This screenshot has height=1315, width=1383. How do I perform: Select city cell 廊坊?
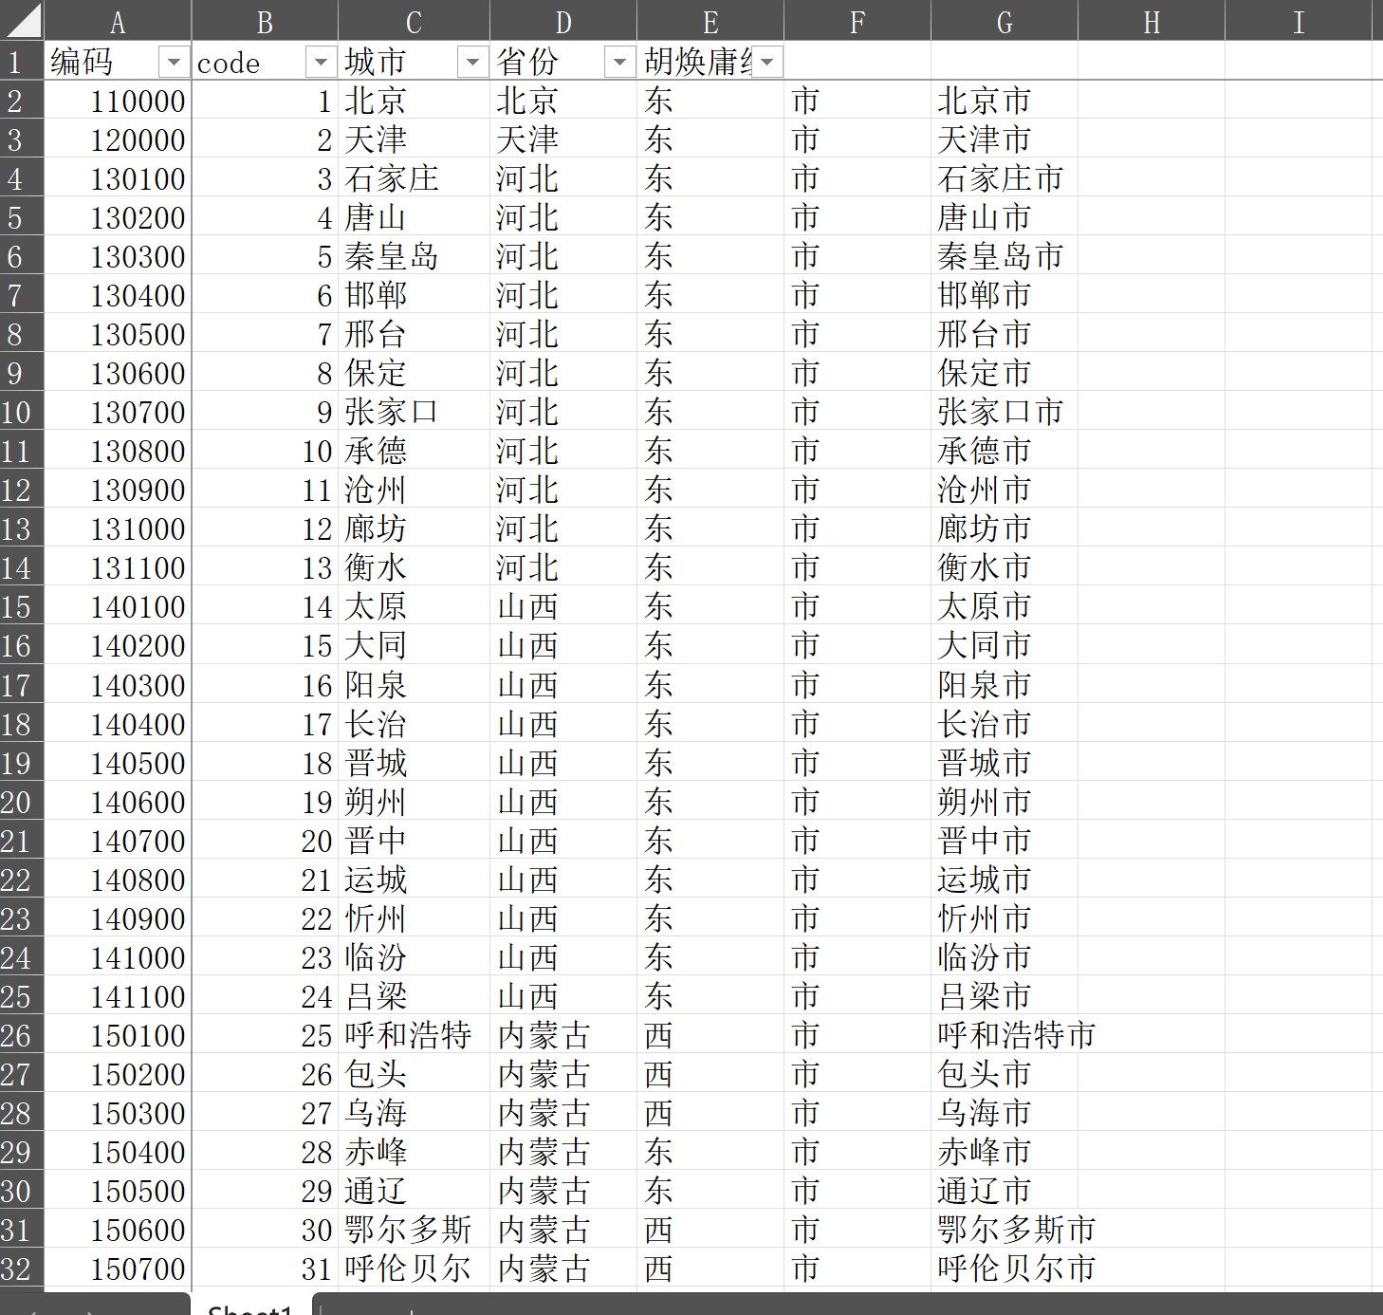414,528
